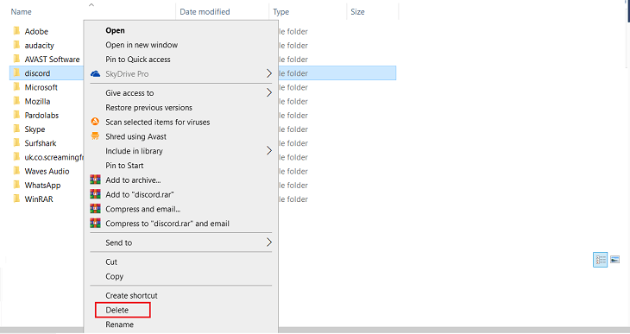Screen dimensions: 630x334
Task: Sort by the Size column header
Action: (357, 12)
